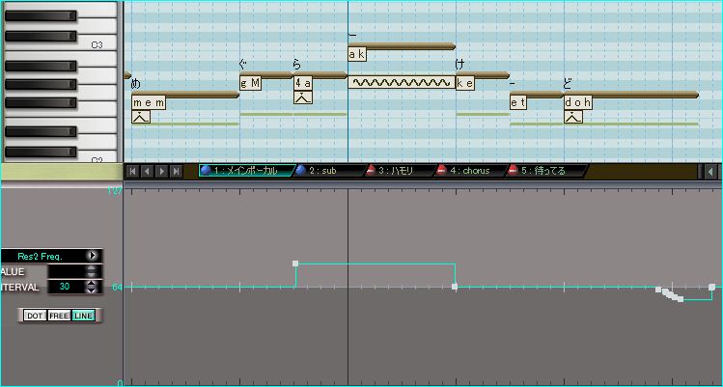Select LINE drawing mode
This screenshot has width=723, height=387.
[x=83, y=316]
